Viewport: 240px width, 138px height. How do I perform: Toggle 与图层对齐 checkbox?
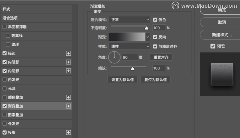tap(155, 46)
